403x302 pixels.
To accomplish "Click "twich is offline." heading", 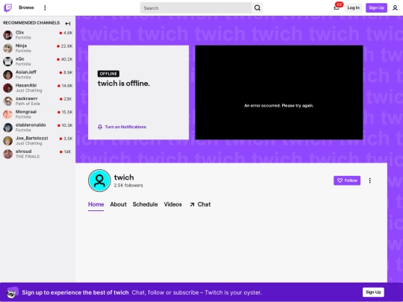I will coord(124,84).
